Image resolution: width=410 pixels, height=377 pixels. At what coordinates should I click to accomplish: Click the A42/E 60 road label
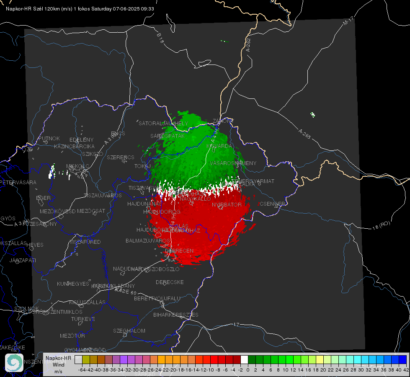(126, 292)
